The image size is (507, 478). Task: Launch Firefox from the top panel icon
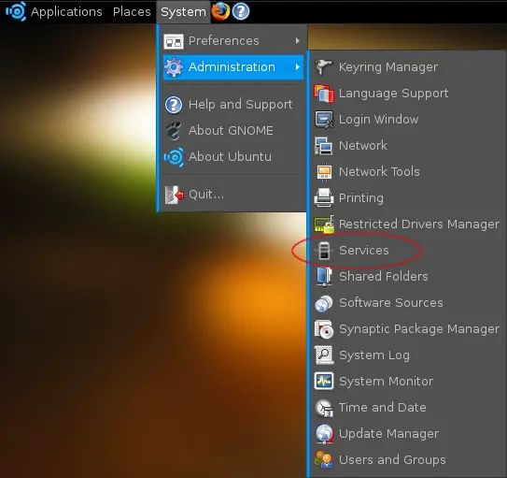tap(220, 11)
